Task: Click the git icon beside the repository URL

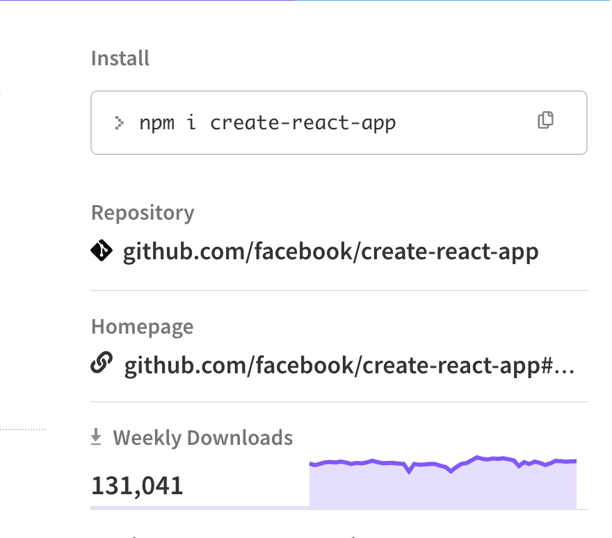Action: [x=102, y=251]
